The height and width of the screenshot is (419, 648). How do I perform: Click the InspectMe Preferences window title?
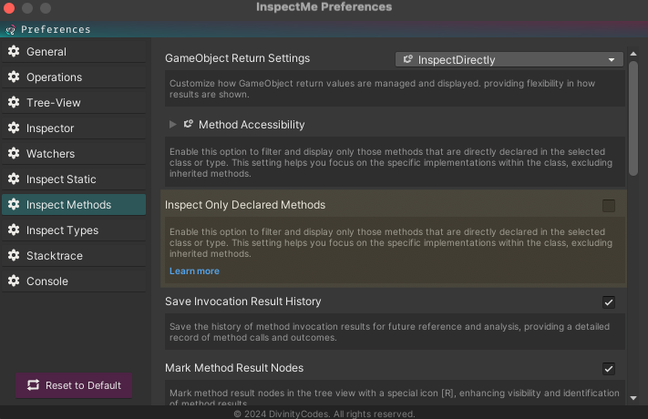pyautogui.click(x=324, y=7)
